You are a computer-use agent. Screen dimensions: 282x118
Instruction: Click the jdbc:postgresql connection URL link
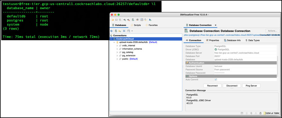pos(222,35)
